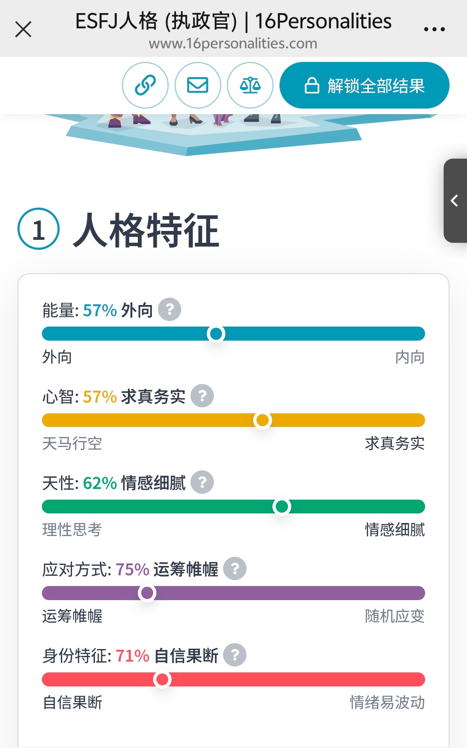
Task: Tap the 人格特征 section heading
Action: point(146,230)
